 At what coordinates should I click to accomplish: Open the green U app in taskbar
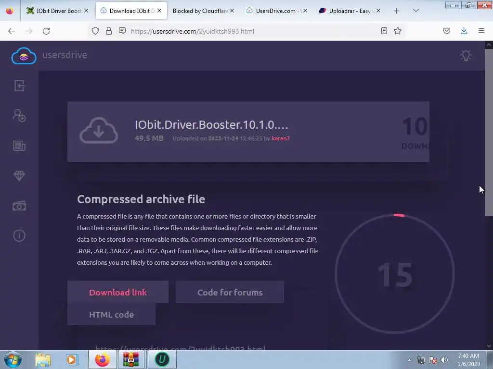162,359
